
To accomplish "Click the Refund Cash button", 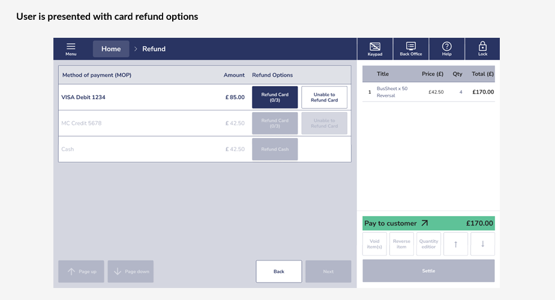I will 275,149.
